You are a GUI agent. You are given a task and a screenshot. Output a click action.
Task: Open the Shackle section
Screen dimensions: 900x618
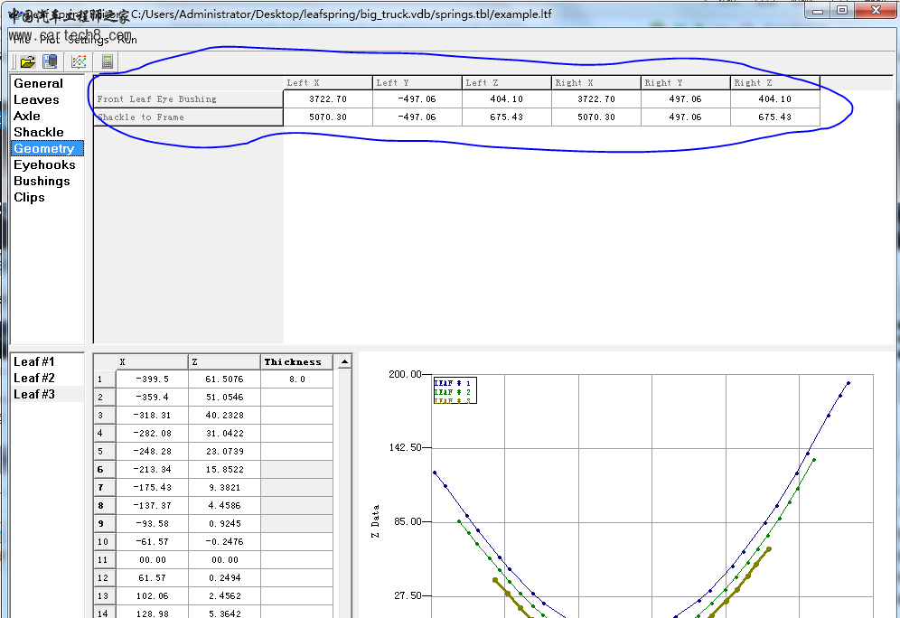[x=39, y=132]
